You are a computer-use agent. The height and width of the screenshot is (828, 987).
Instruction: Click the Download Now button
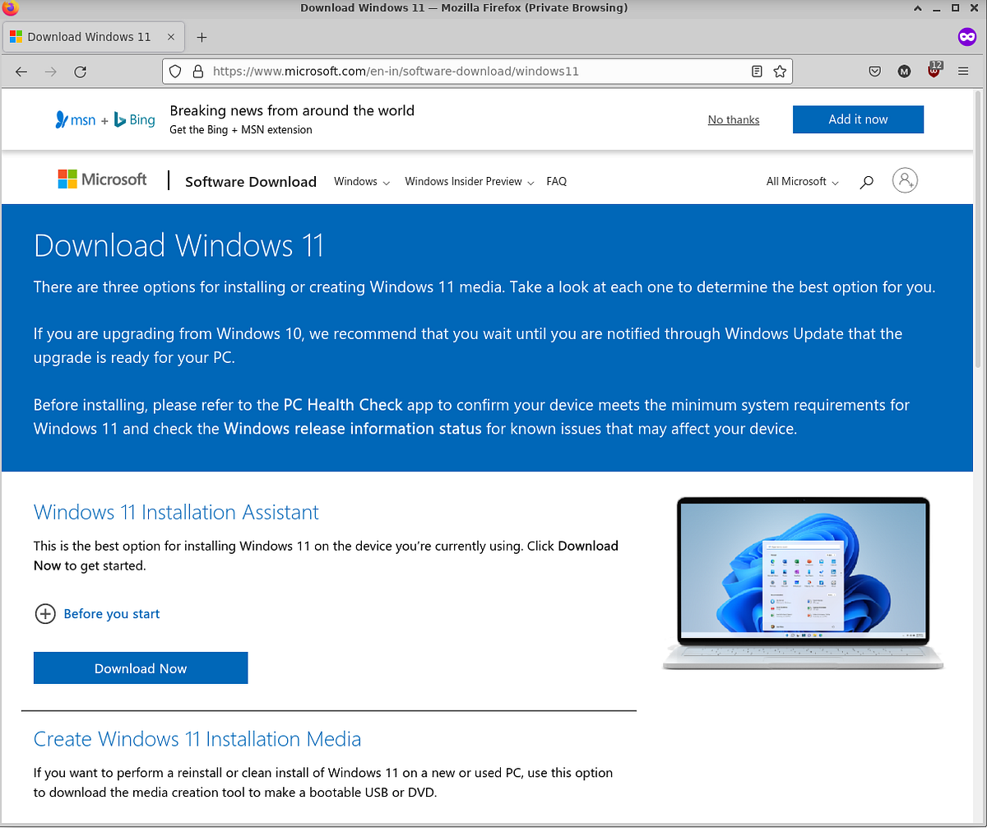pyautogui.click(x=140, y=668)
